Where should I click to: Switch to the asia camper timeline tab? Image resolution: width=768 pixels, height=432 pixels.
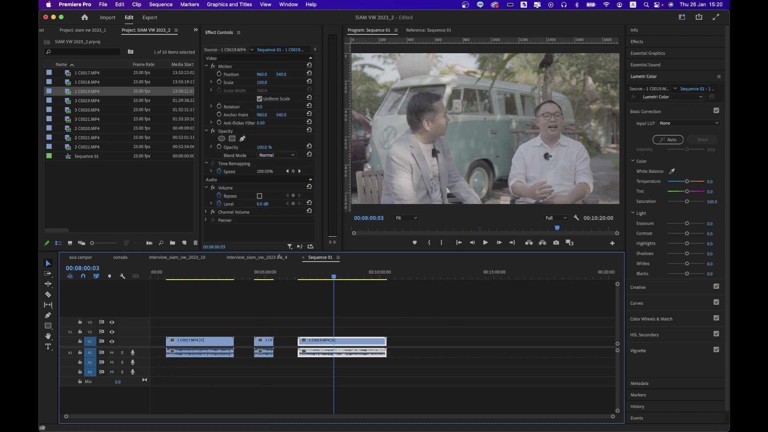(80, 257)
